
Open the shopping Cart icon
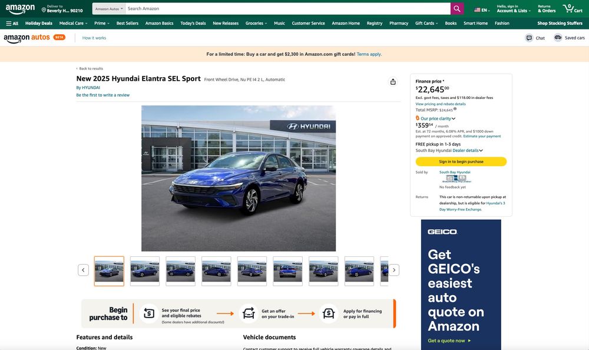[573, 8]
